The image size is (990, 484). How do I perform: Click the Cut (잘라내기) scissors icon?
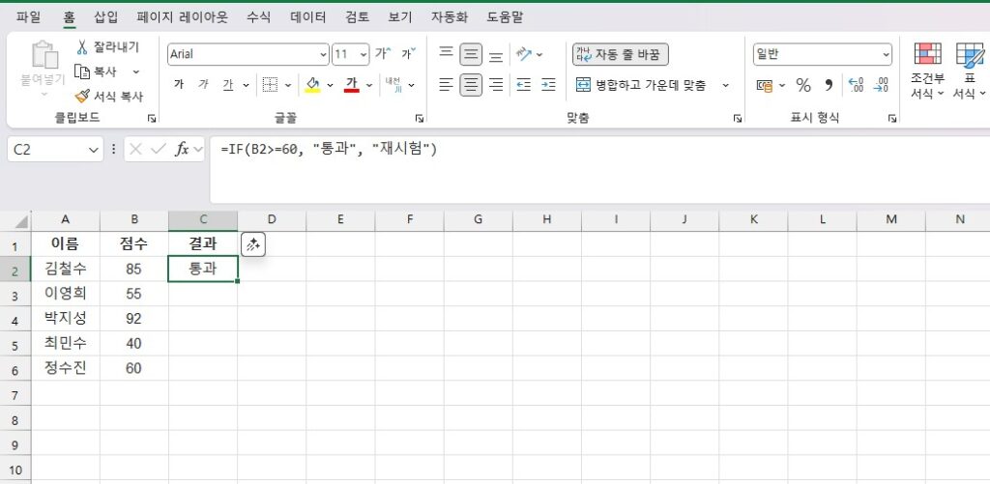(x=82, y=47)
